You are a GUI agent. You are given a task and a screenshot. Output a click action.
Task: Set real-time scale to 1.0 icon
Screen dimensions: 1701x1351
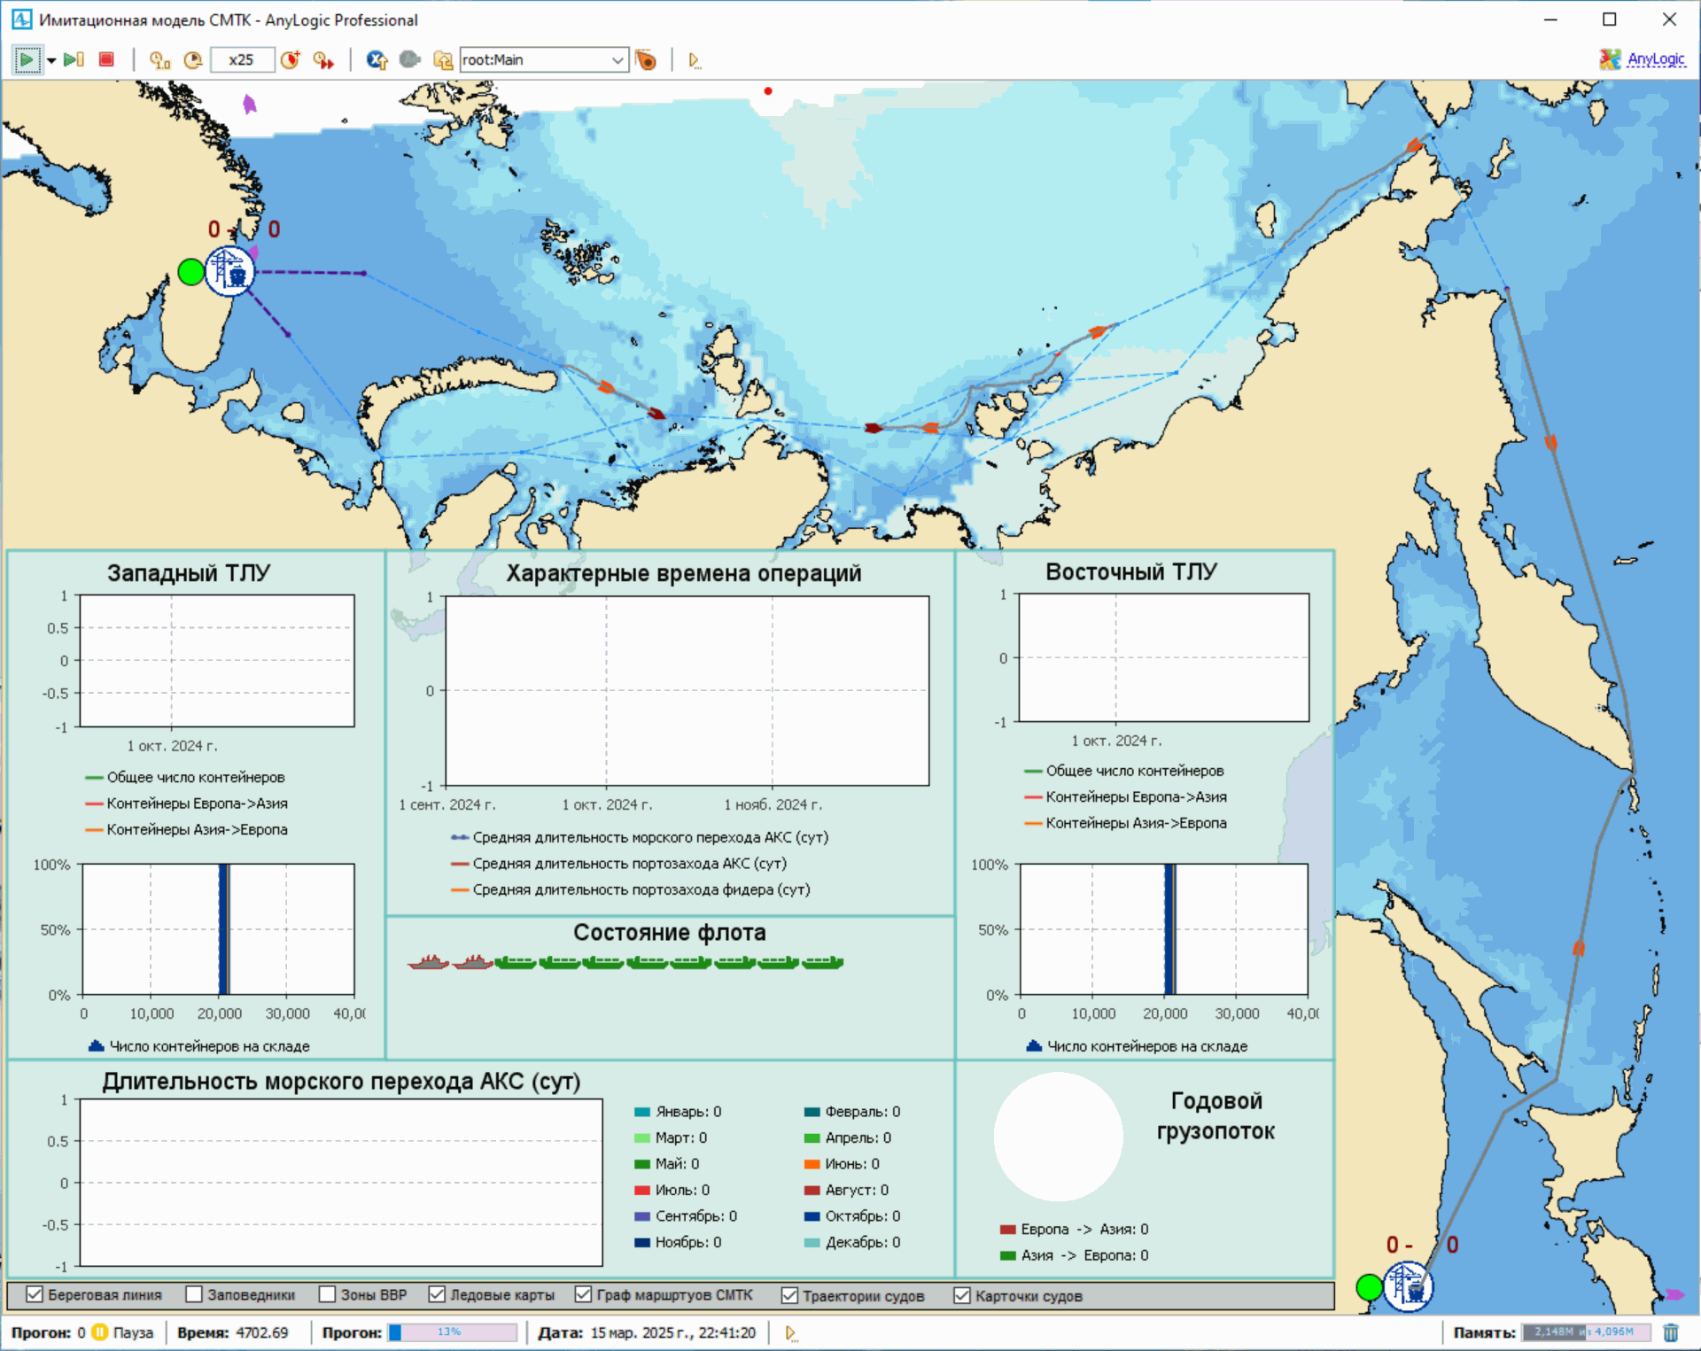click(159, 59)
